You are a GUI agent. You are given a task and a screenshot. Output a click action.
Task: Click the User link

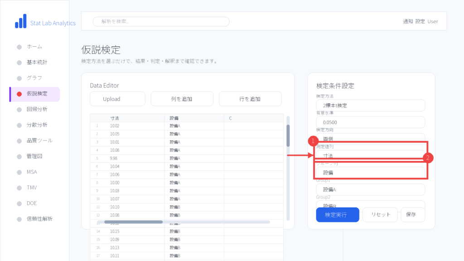(433, 22)
